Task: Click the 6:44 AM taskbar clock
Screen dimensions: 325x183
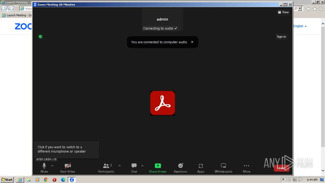Action: click(312, 180)
